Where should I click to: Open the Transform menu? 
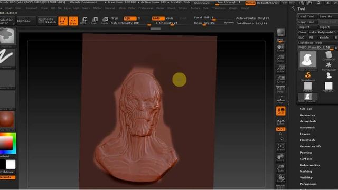pyautogui.click(x=219, y=8)
